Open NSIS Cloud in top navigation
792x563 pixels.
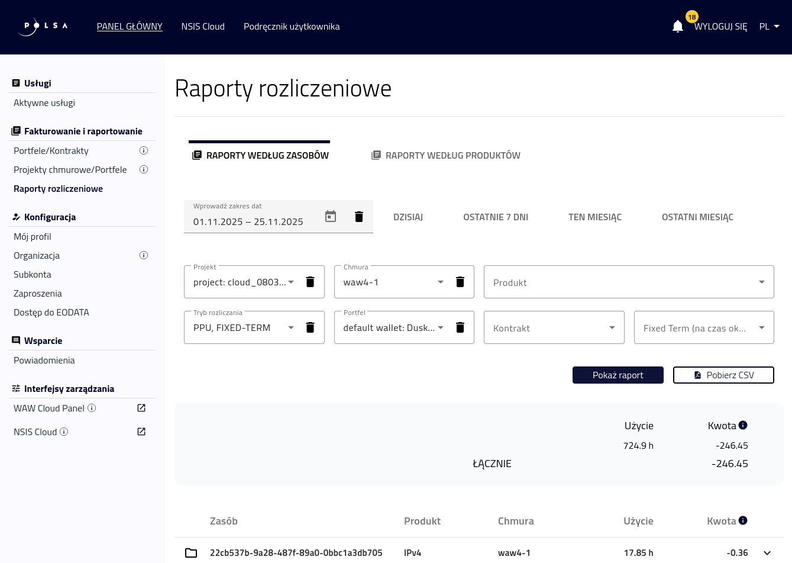(x=203, y=27)
